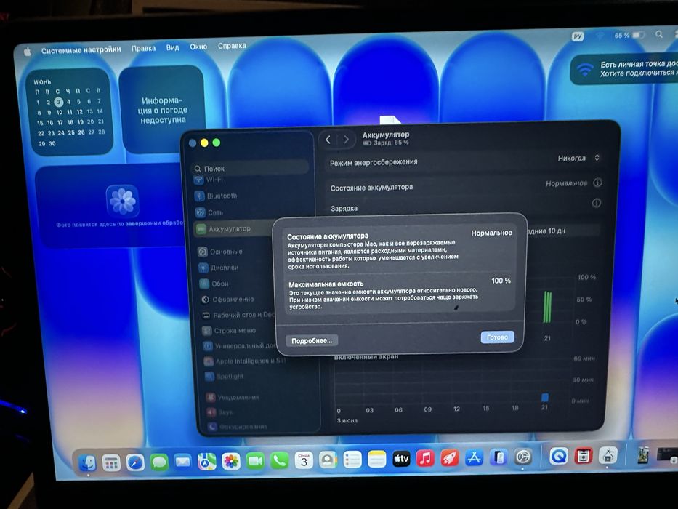Launch Safari from the Dock
This screenshot has height=509, width=678.
[x=135, y=463]
